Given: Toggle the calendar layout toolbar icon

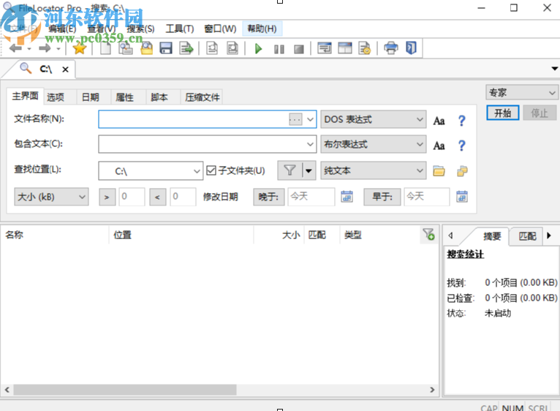Looking at the screenshot, I should tap(345, 48).
